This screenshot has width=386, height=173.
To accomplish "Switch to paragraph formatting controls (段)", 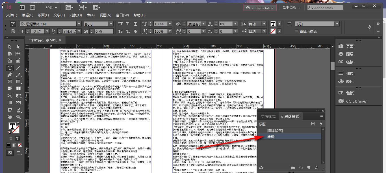I will (x=13, y=31).
